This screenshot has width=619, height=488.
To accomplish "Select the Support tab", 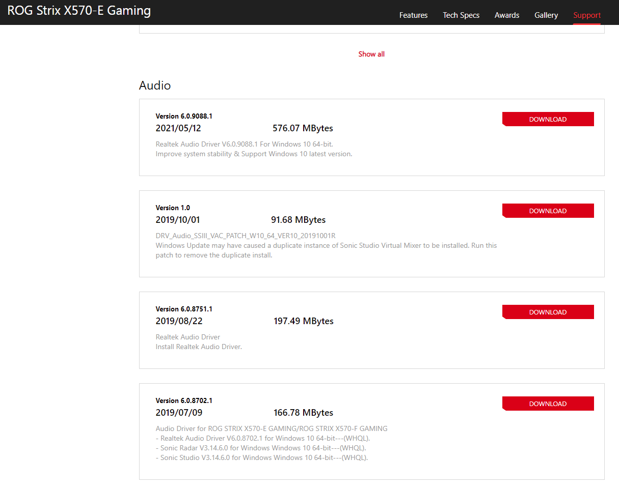I will 587,15.
